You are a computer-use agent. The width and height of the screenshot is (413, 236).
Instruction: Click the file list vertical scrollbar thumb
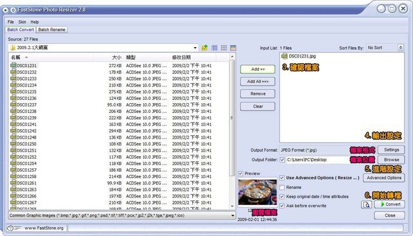pyautogui.click(x=232, y=118)
